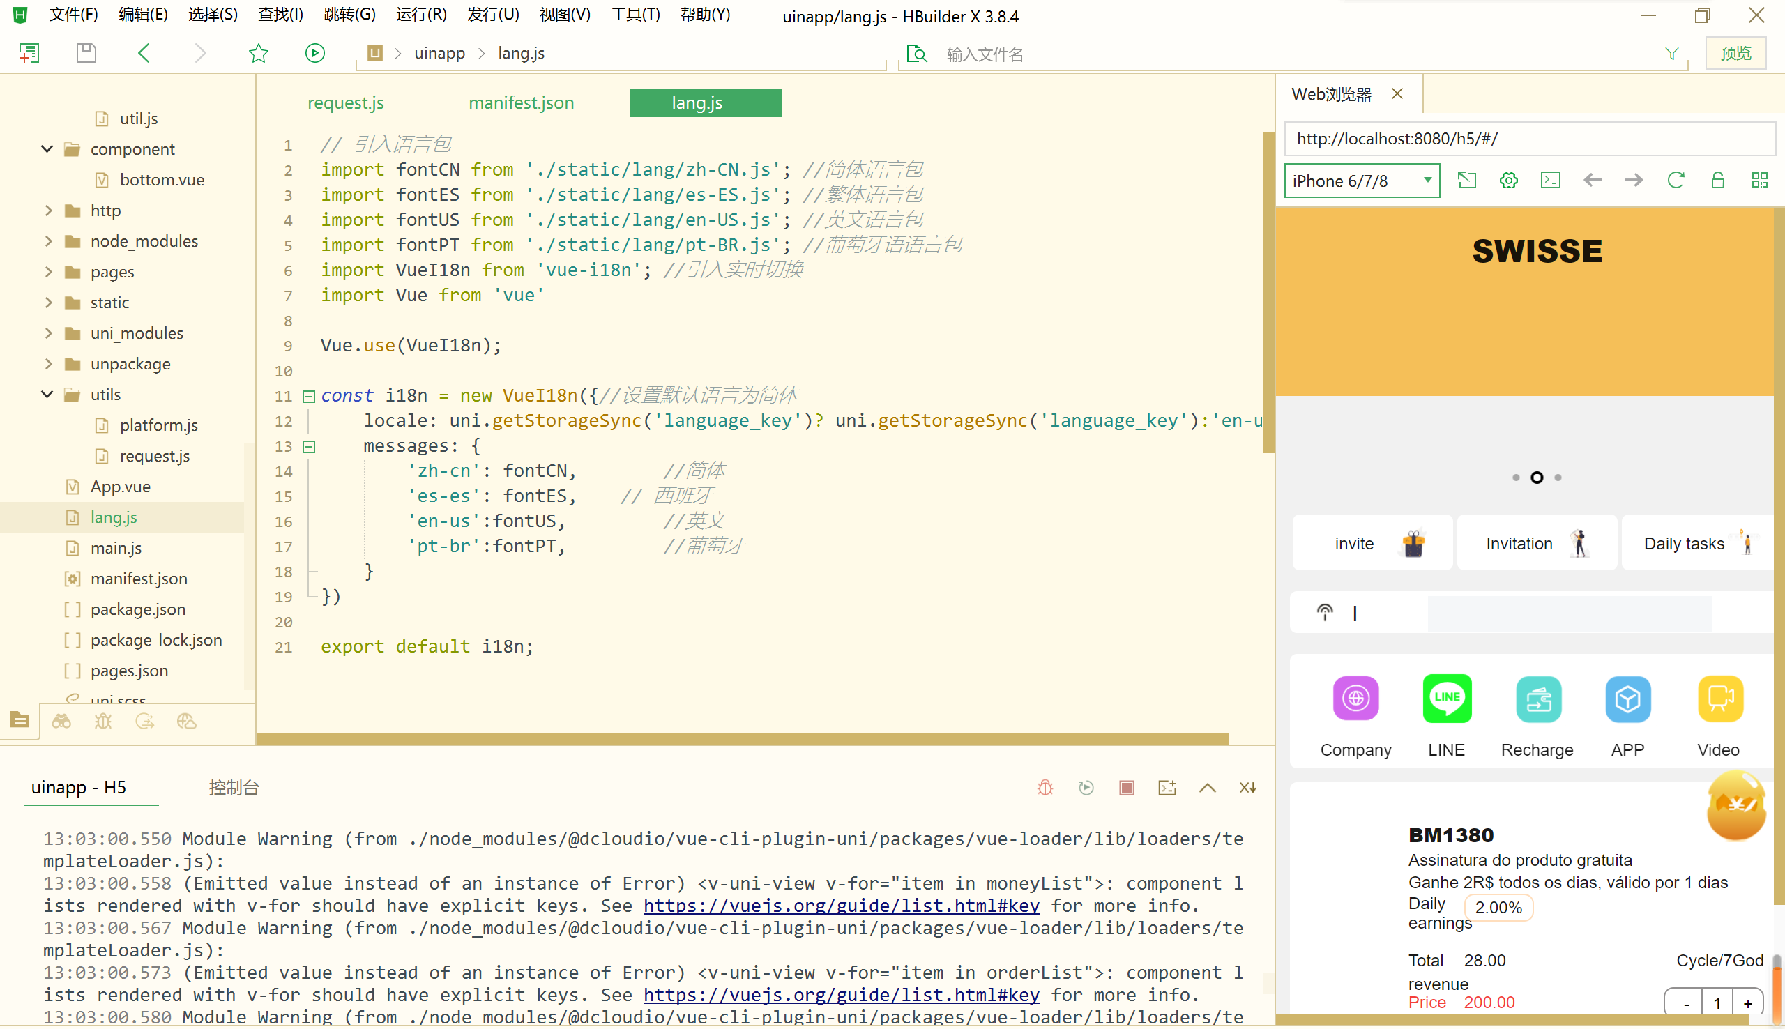1785x1029 pixels.
Task: Toggle code fold at line 13
Action: pyautogui.click(x=309, y=446)
